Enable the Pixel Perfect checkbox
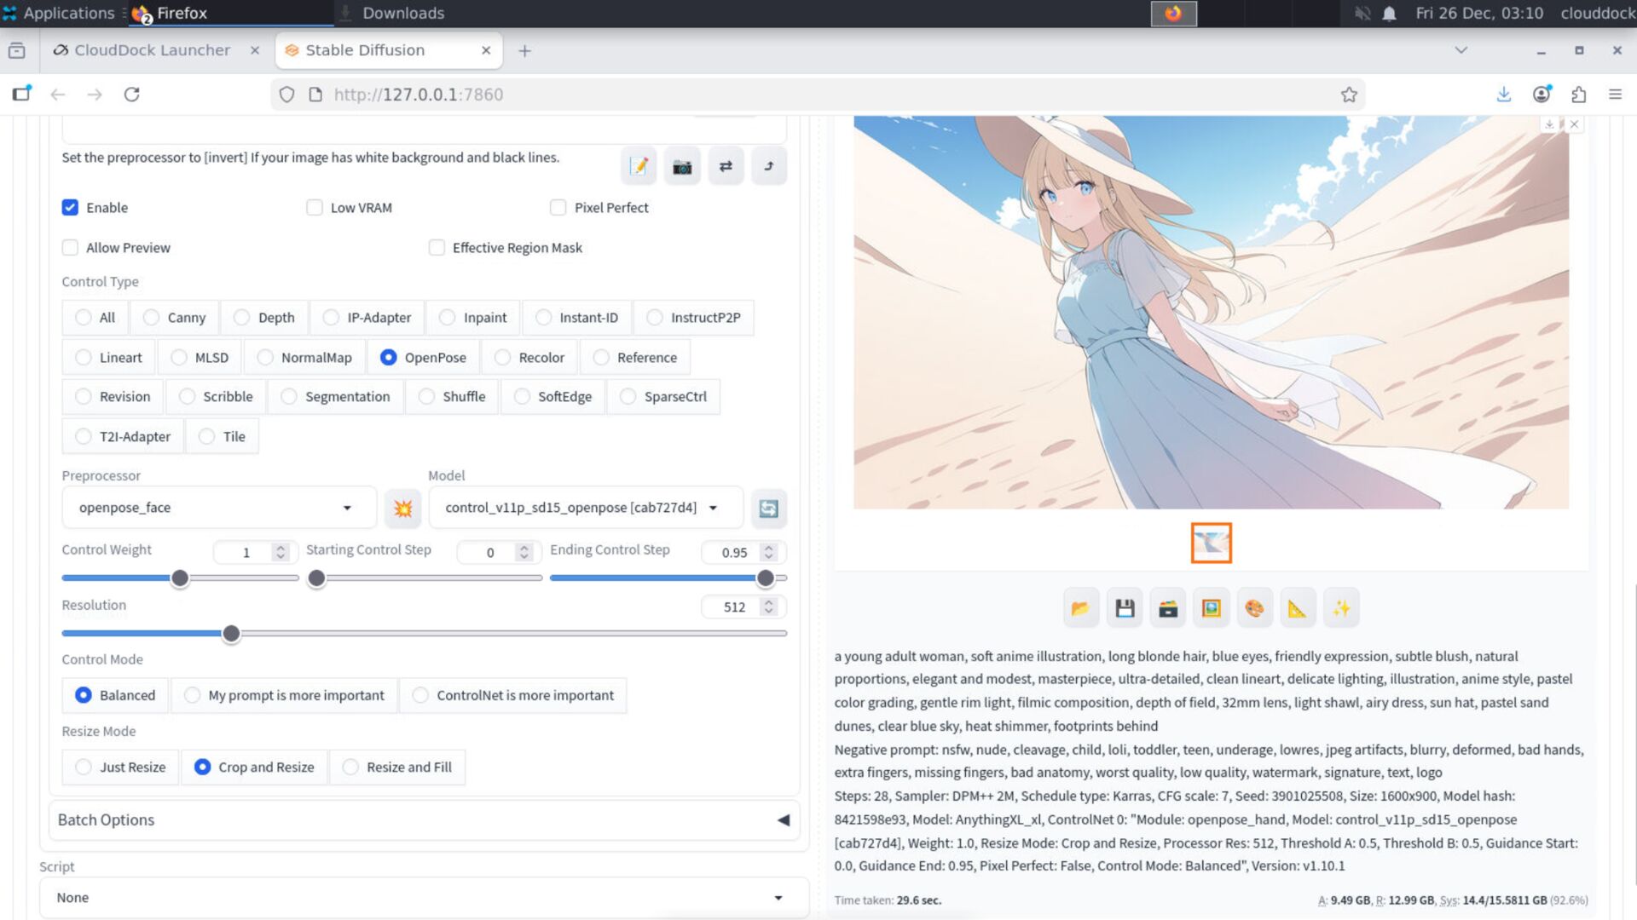 tap(558, 208)
